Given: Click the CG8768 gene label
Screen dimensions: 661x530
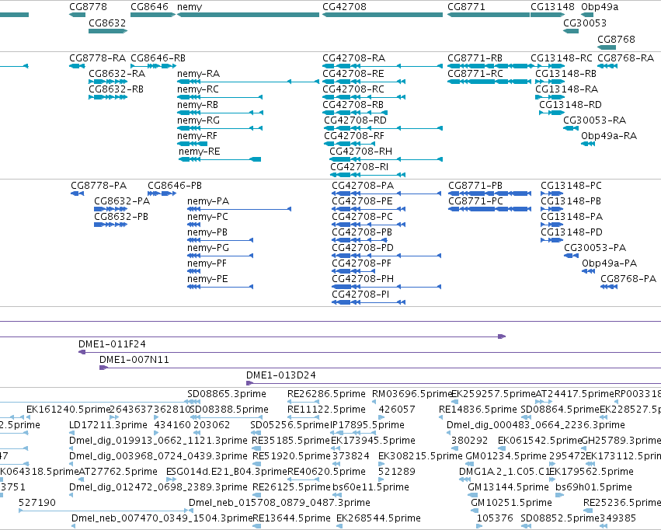Looking at the screenshot, I should tap(615, 39).
